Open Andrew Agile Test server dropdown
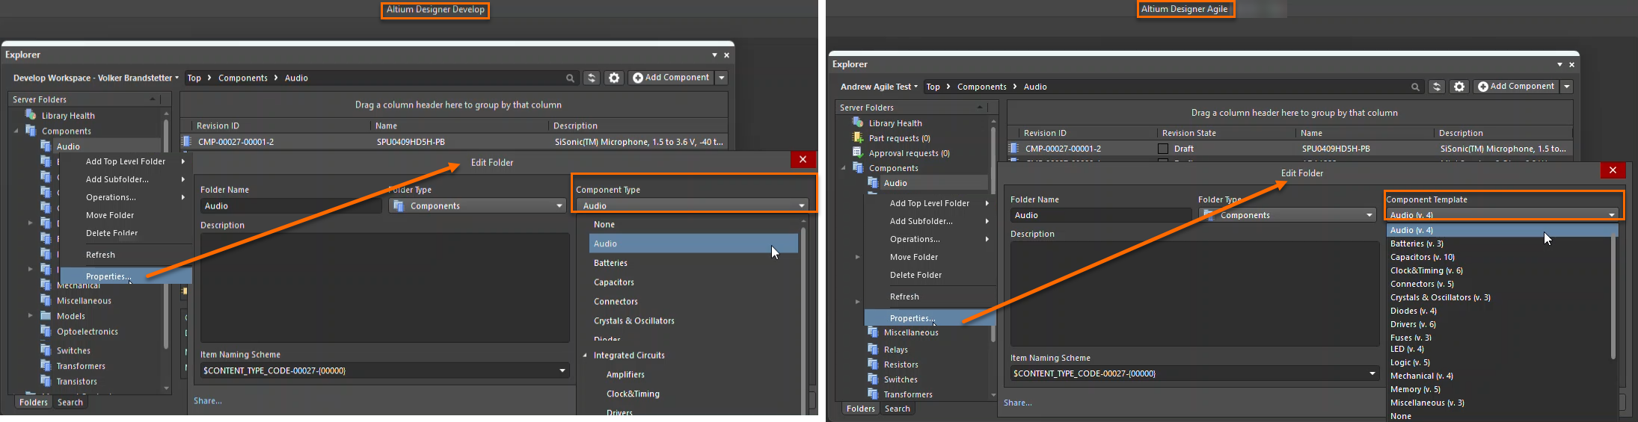1638x422 pixels. (879, 87)
